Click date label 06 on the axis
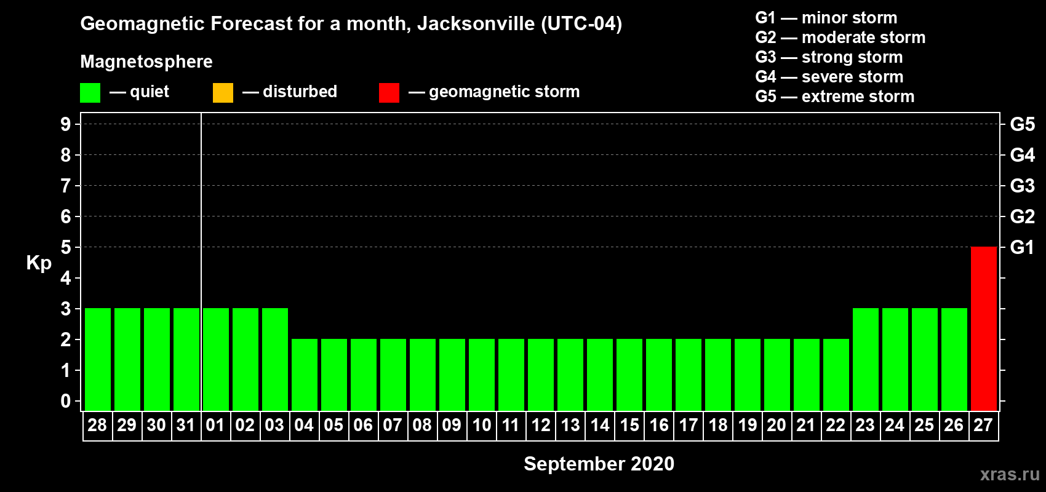Screen dimensions: 1046x492 (363, 425)
